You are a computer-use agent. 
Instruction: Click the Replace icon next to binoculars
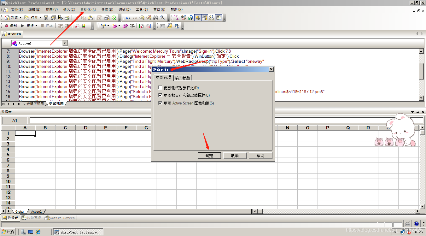tap(163, 18)
